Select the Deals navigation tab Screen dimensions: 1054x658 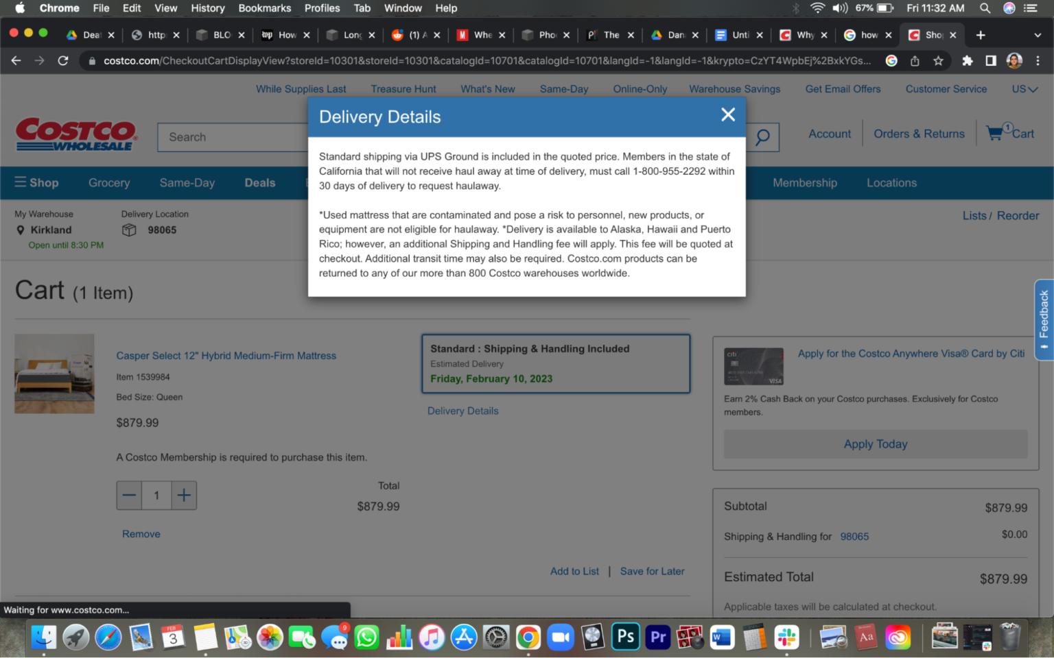click(259, 183)
